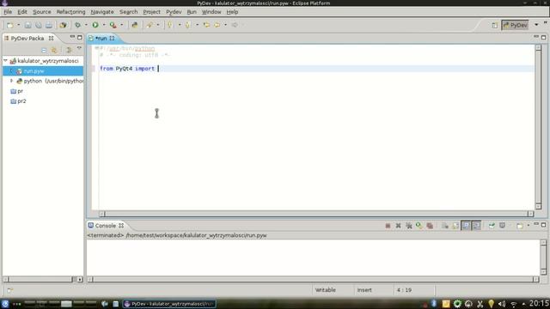Click the Next Annotation toolbar icon

click(170, 25)
